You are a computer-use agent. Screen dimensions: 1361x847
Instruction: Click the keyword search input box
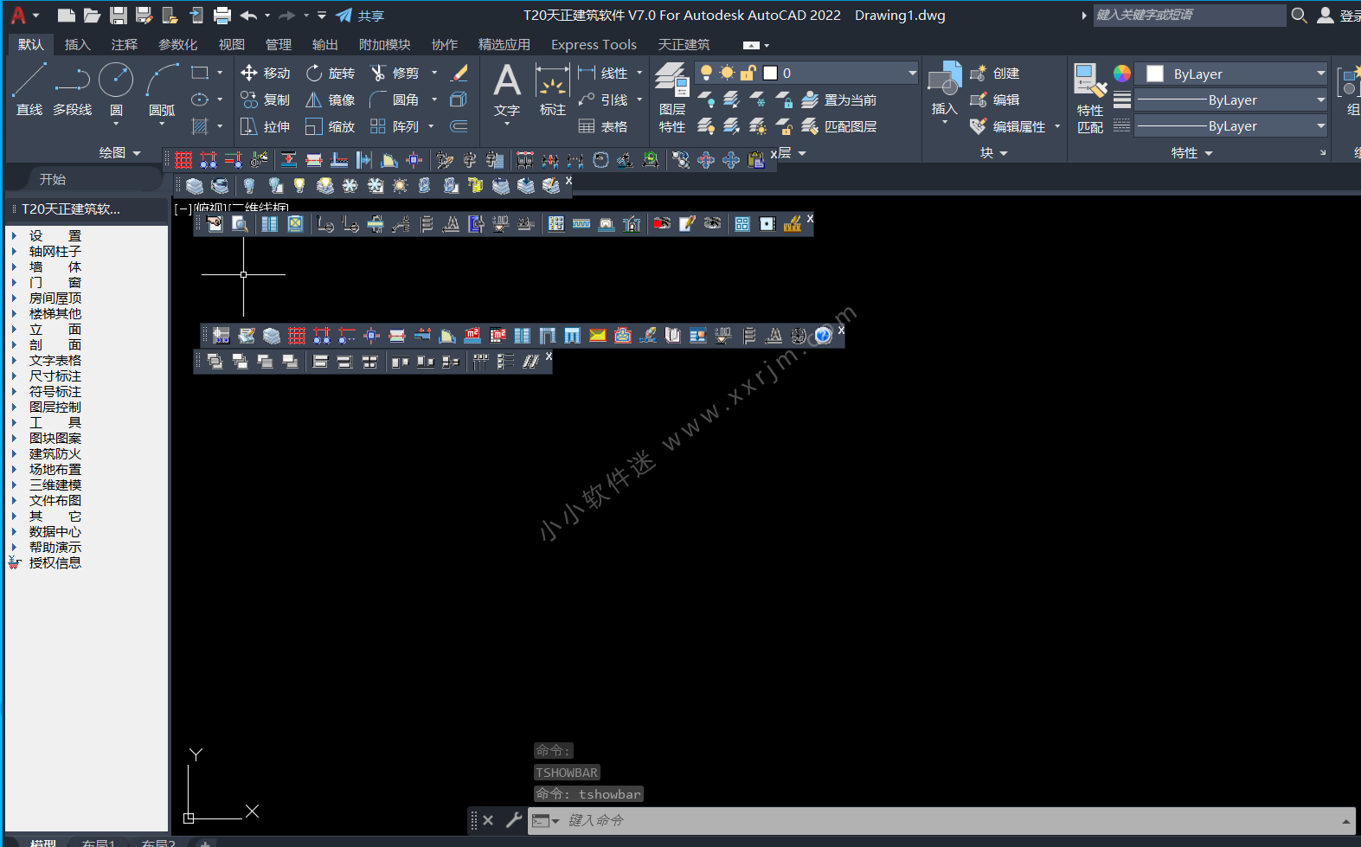[1190, 15]
